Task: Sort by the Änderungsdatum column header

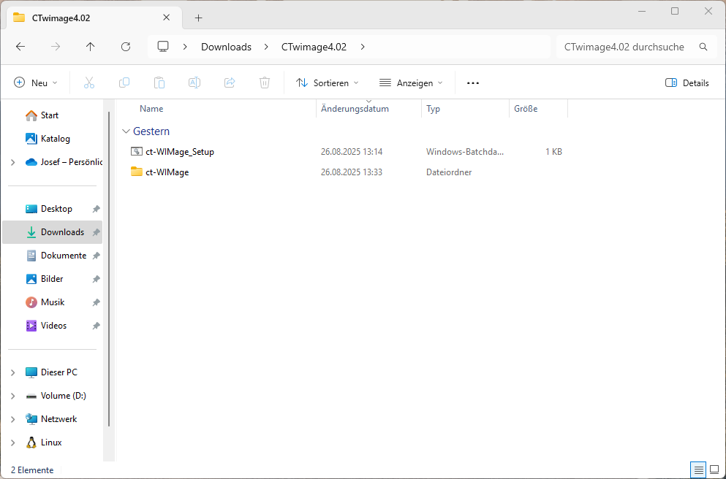Action: (355, 109)
